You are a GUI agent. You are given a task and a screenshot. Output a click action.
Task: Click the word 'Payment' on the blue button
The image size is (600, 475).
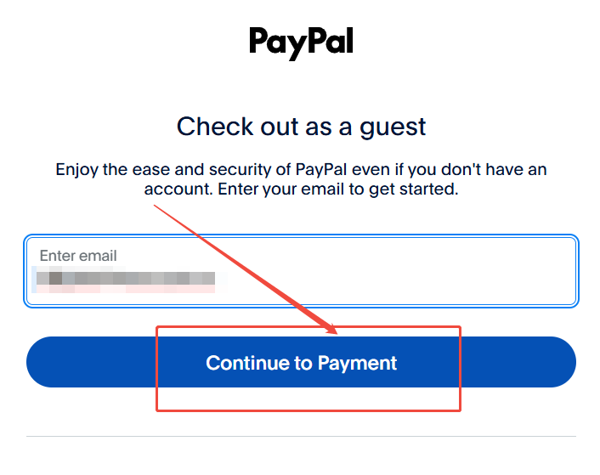click(x=358, y=363)
